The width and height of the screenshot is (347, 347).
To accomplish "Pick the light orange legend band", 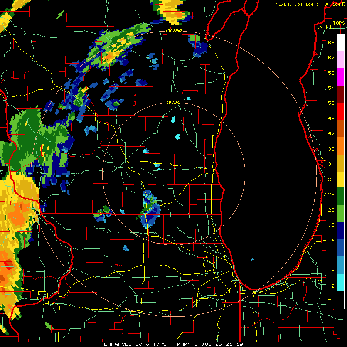I will tap(340, 146).
